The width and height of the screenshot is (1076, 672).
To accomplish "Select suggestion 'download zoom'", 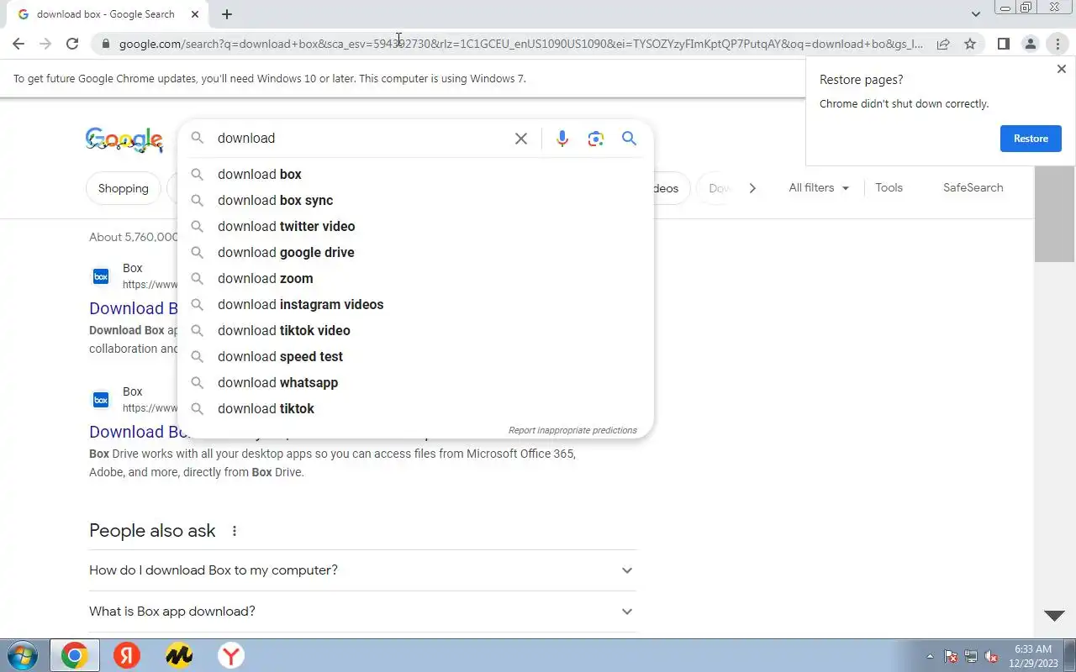I will pyautogui.click(x=415, y=278).
